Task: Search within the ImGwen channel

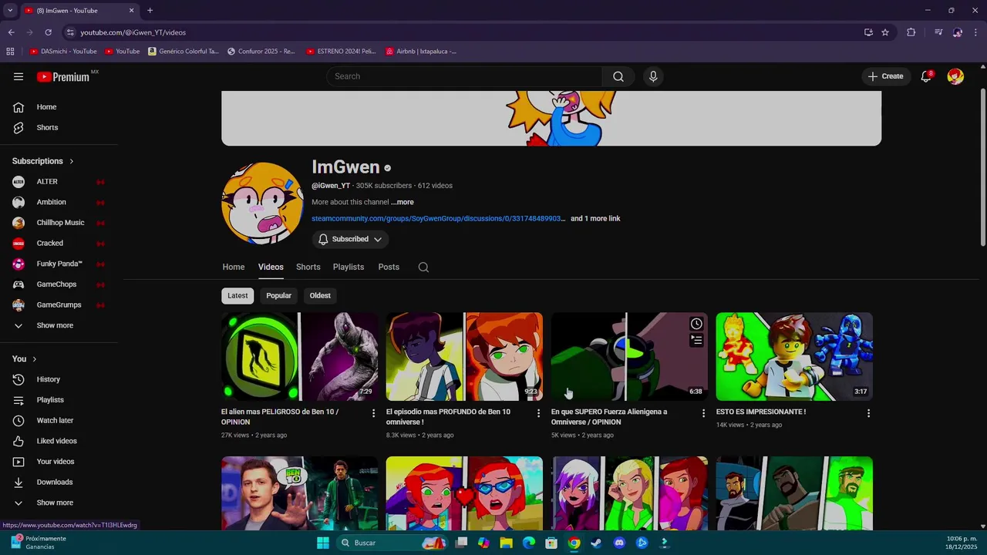Action: pyautogui.click(x=423, y=267)
